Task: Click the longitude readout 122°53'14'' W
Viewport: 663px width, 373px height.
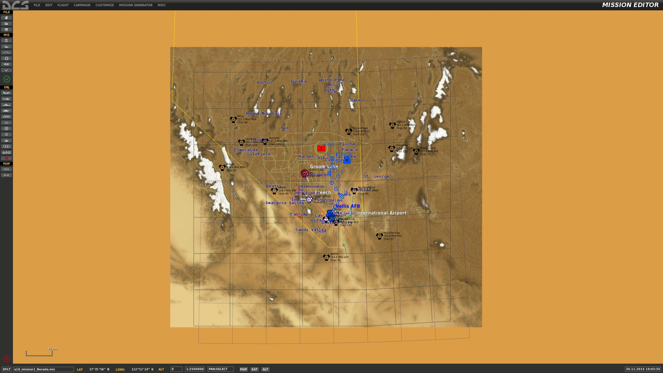Action: tap(142, 369)
